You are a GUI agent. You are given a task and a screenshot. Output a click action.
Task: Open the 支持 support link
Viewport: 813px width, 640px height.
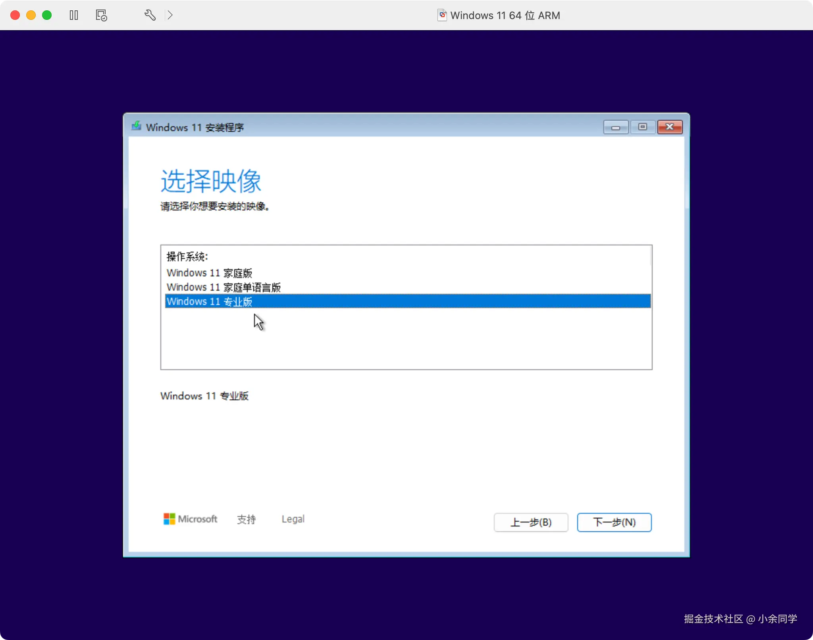pyautogui.click(x=246, y=519)
